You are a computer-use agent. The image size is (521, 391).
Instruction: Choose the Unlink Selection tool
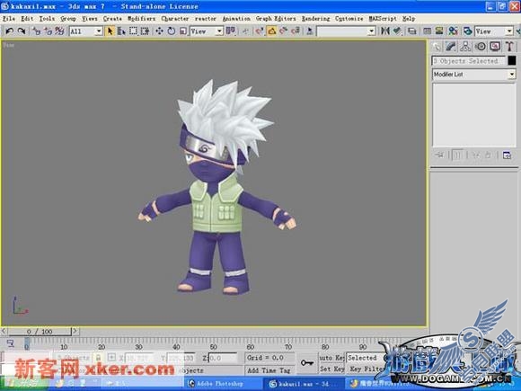click(x=49, y=31)
